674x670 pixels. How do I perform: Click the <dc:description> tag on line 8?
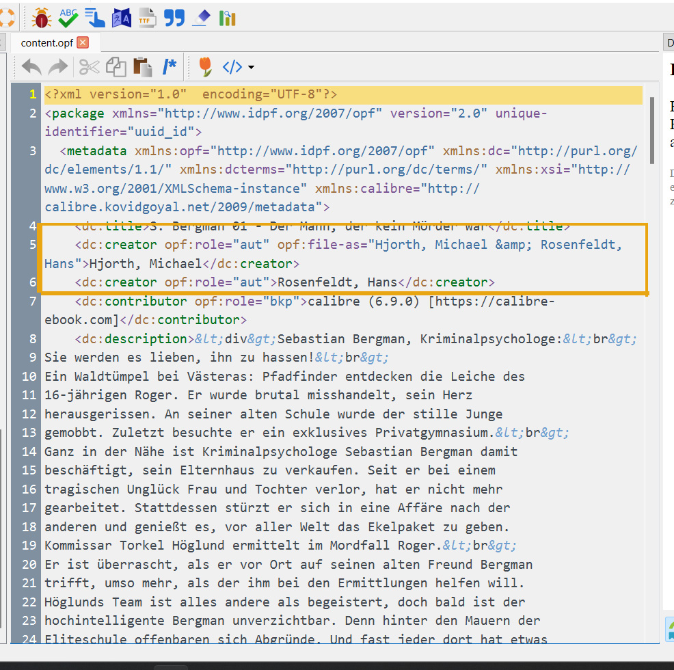coord(135,339)
